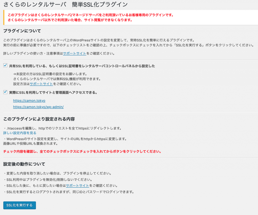The width and height of the screenshot is (258, 215).
Task: Click the red チェック内容を確認し instruction text
Action: pos(82,151)
